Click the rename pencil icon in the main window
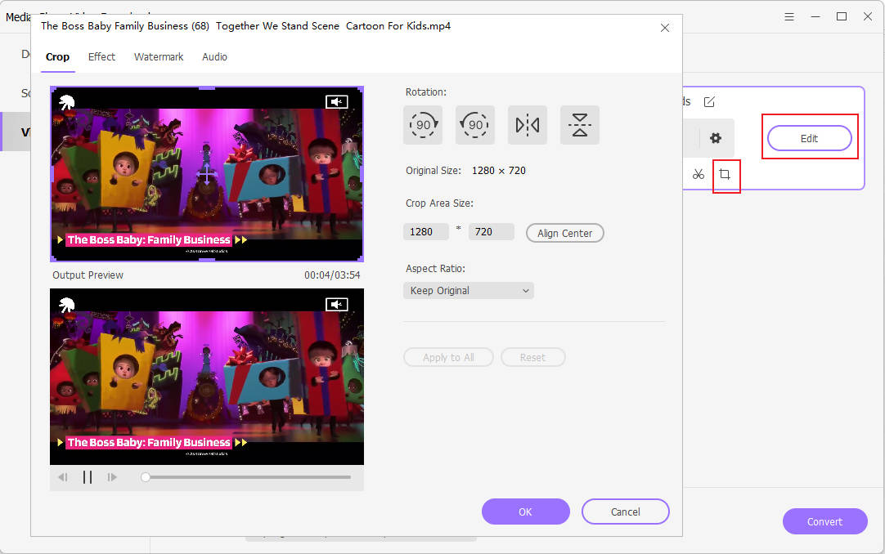This screenshot has width=885, height=554. tap(709, 102)
